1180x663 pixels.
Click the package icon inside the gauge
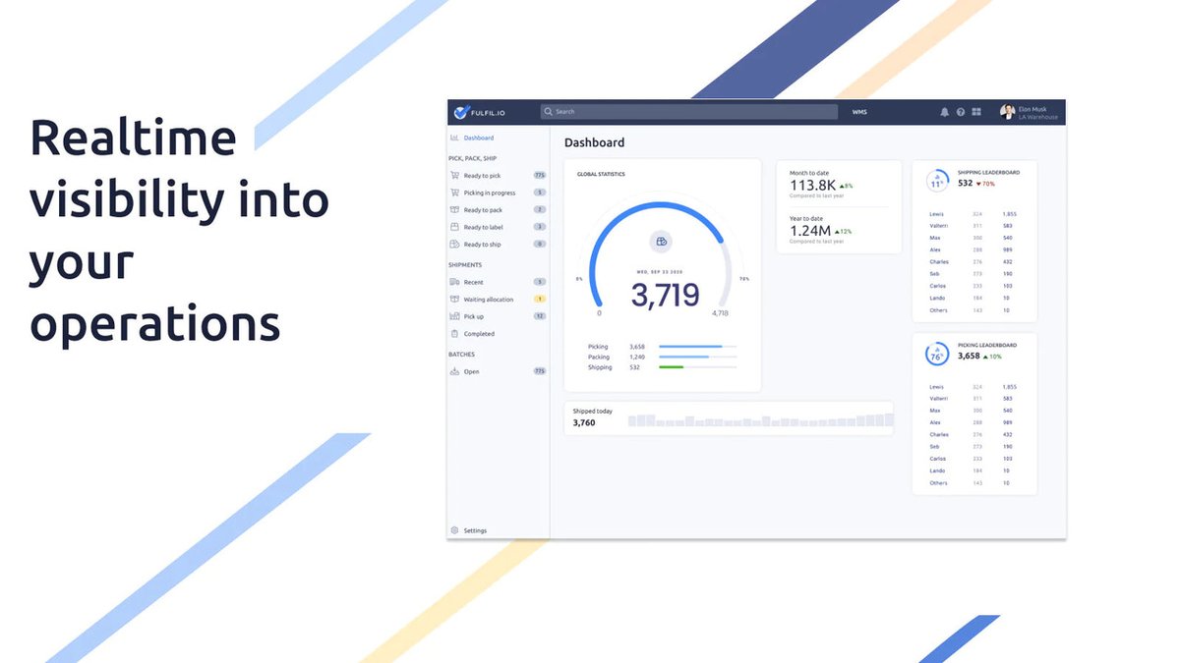(662, 241)
